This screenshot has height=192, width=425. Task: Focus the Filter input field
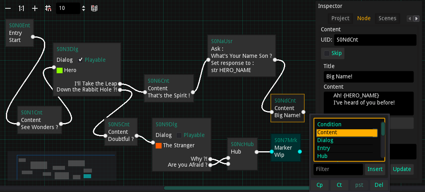(x=338, y=169)
